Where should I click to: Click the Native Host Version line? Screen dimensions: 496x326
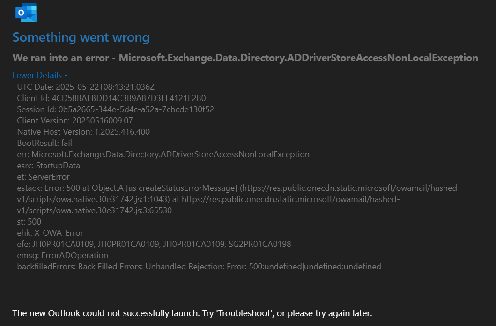click(x=83, y=132)
